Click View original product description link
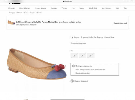Image resolution: width=135 pixels, height=100 pixels. [x=26, y=25]
